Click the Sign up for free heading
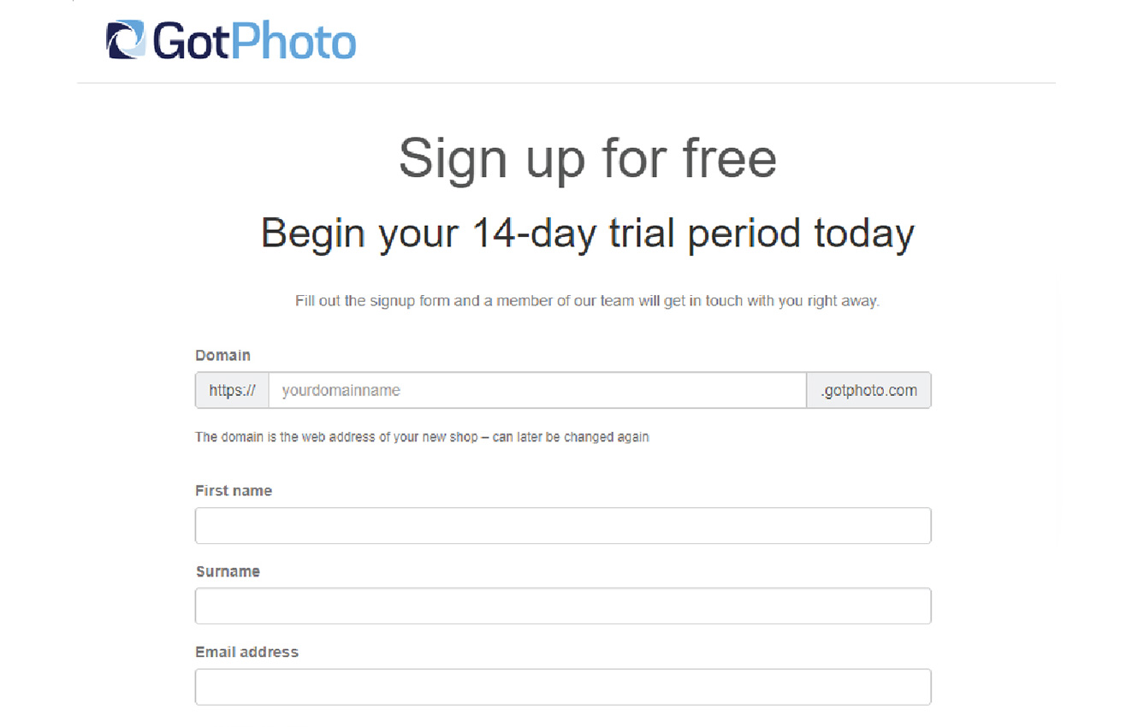 [x=588, y=159]
